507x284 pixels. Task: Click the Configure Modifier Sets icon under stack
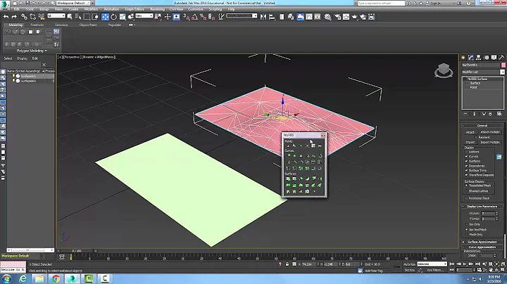[x=499, y=114]
